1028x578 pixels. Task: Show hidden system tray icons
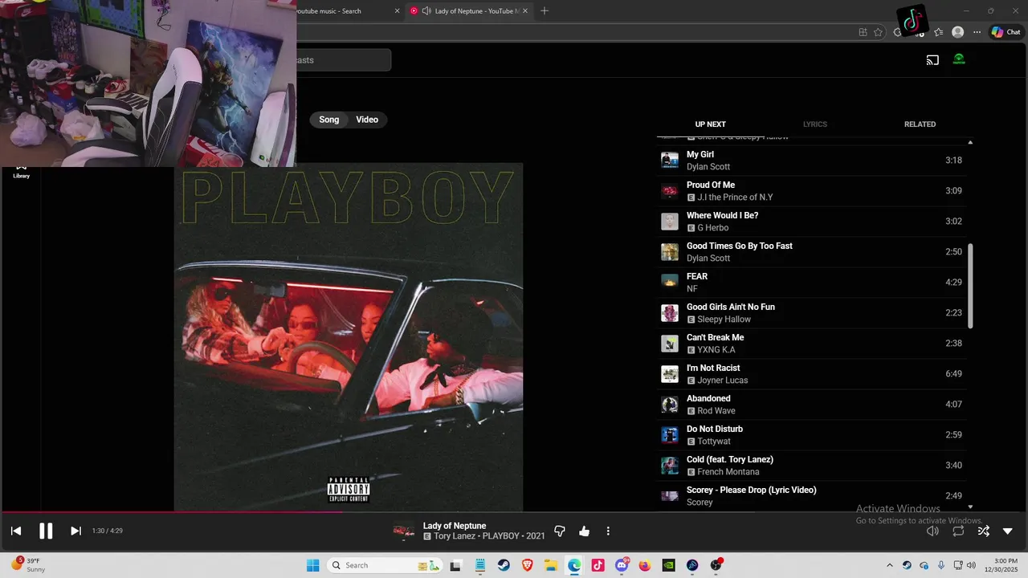click(889, 565)
